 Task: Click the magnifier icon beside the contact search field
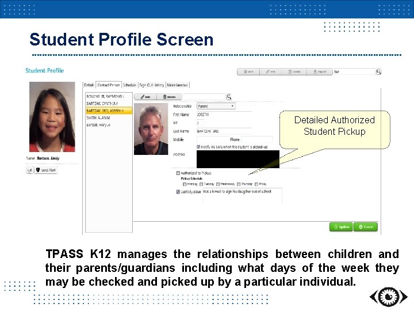point(229,97)
